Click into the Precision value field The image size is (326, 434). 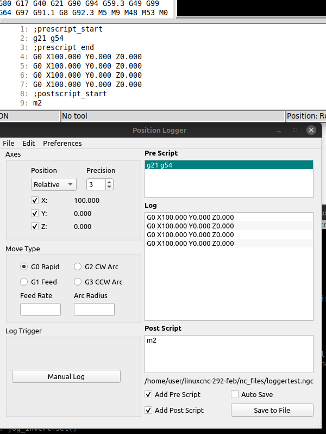96,184
